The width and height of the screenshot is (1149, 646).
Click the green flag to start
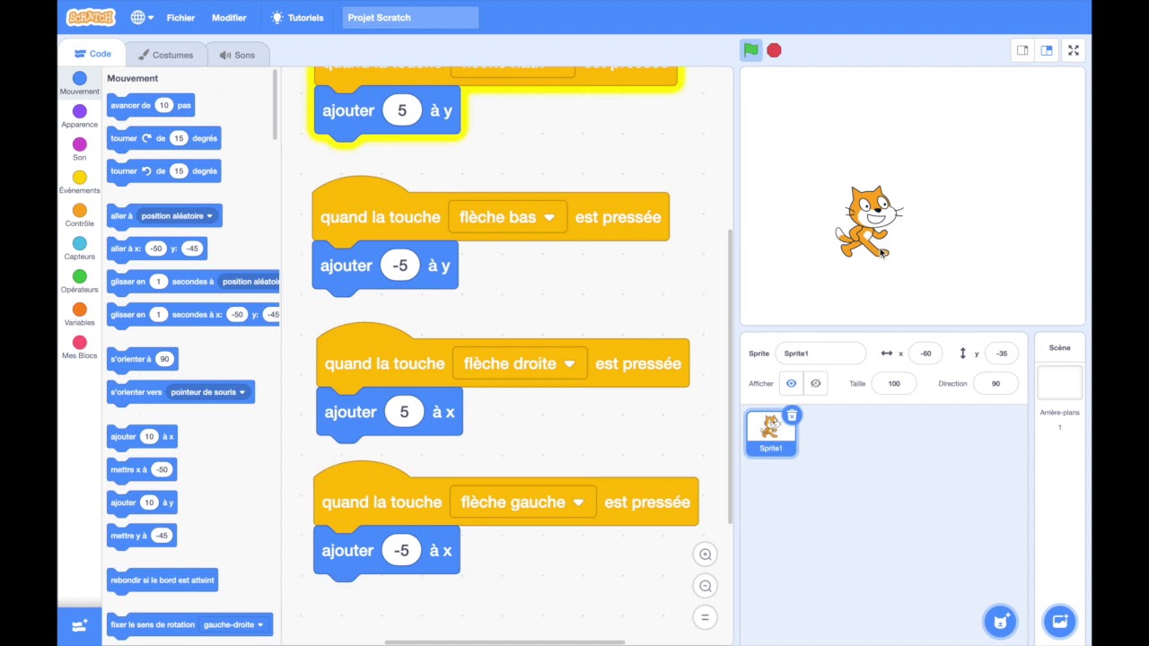tap(750, 50)
